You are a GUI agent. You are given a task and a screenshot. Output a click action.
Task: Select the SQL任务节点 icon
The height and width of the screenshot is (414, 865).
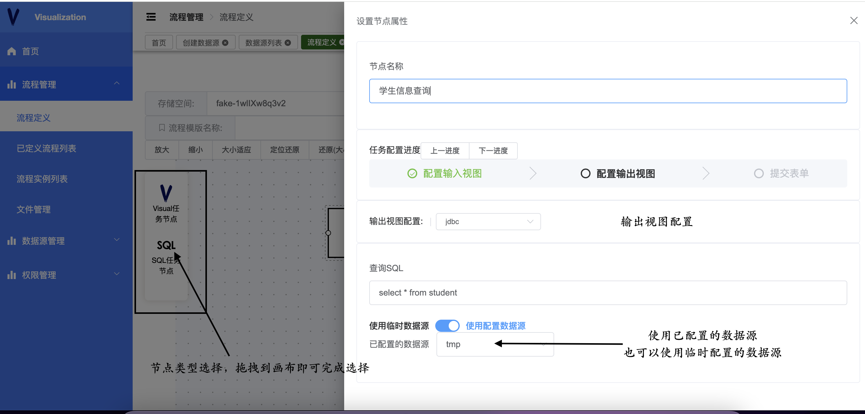pos(166,245)
